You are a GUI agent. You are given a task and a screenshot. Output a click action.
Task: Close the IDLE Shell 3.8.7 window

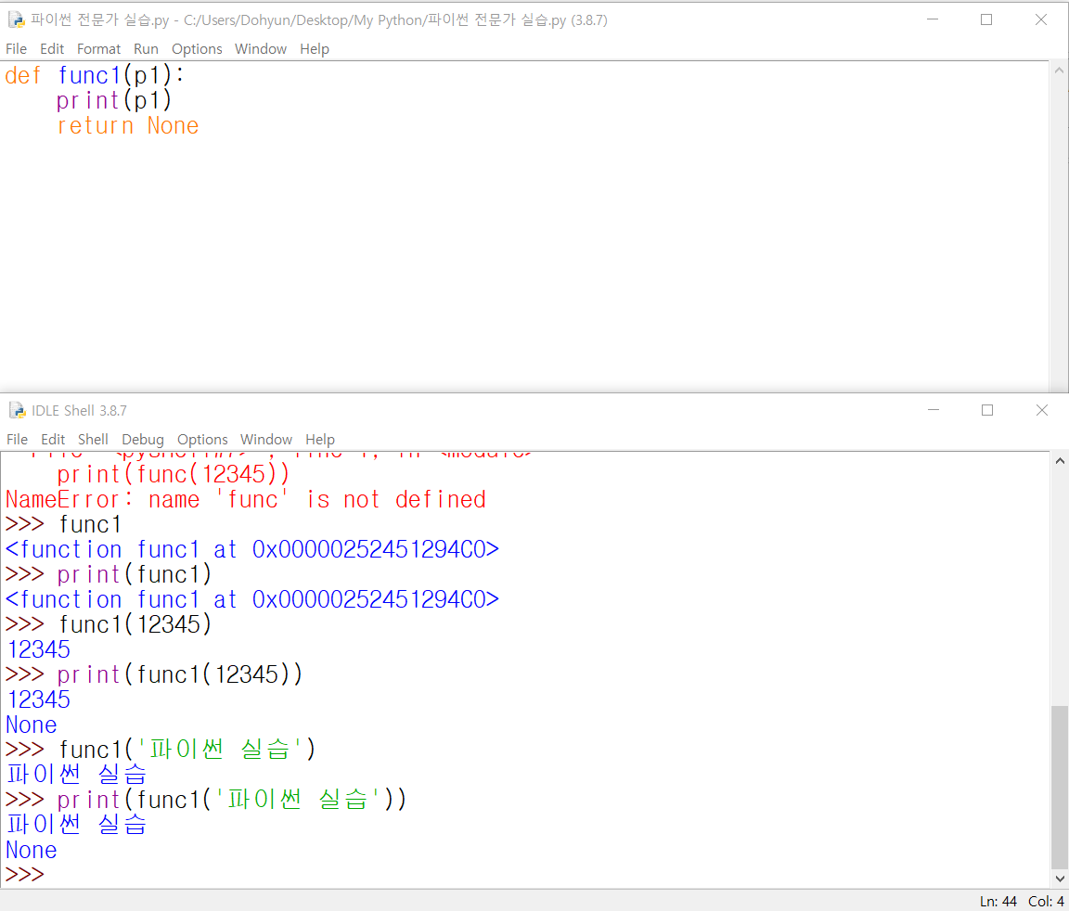click(x=1041, y=410)
